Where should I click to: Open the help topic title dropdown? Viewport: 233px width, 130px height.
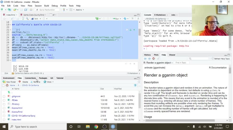point(158,63)
